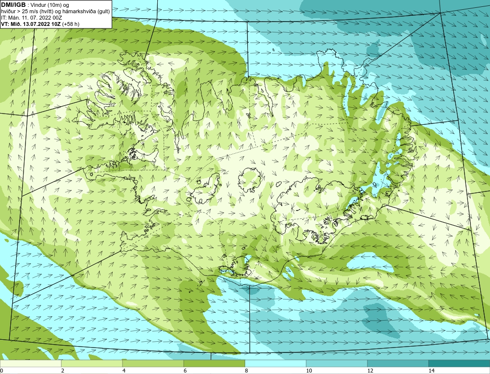Click the 12–14 m/s darker teal legend swatch

398,363
